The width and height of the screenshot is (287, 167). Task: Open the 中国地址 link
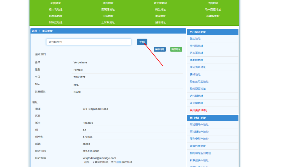[x=108, y=16]
